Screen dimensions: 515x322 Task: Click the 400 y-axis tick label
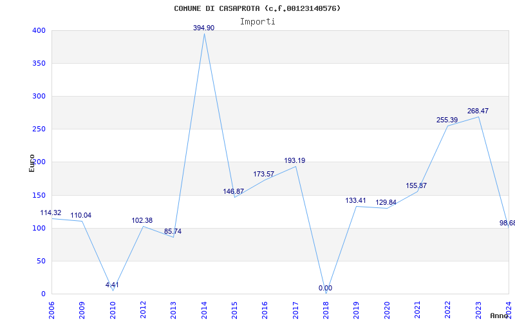39,30
